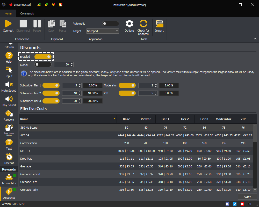Decrease the Subscriber Tier 2 percentage

pos(80,94)
